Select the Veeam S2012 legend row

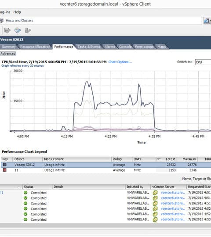tap(106, 165)
